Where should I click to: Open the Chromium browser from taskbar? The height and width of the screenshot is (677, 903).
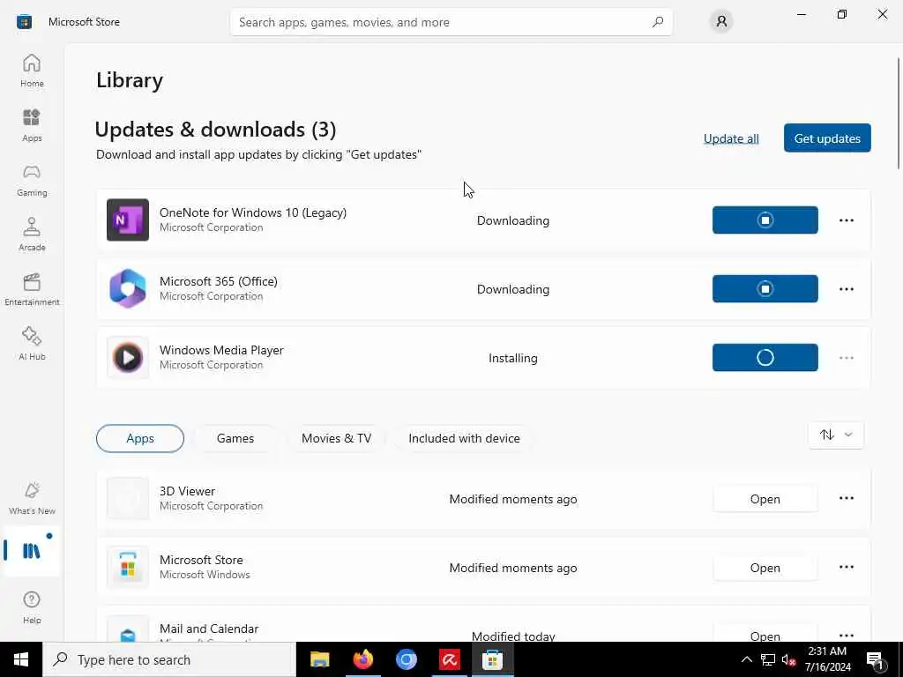click(x=406, y=659)
